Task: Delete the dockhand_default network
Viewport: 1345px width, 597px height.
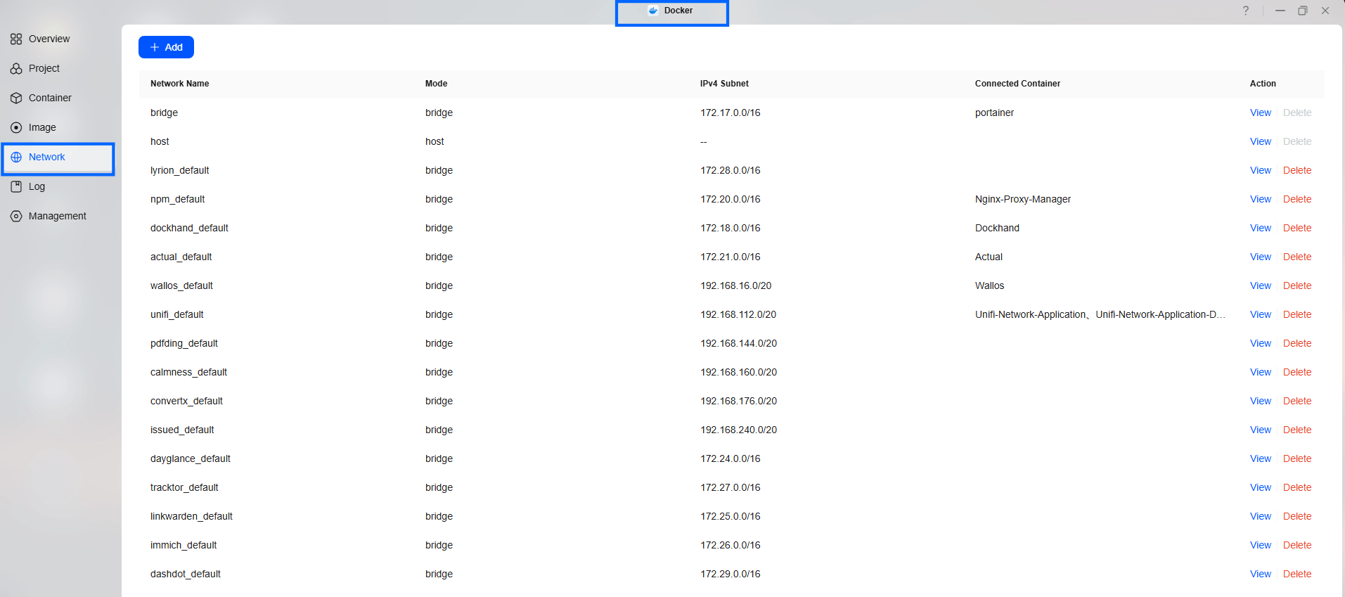Action: click(1297, 228)
